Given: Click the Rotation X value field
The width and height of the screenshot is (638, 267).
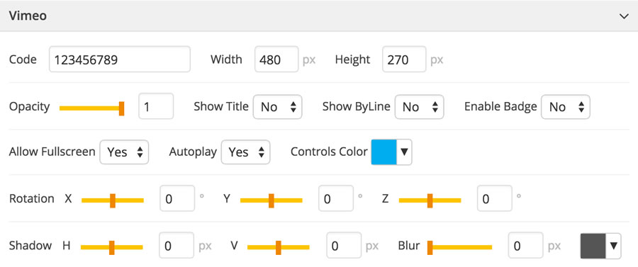Looking at the screenshot, I should (177, 198).
